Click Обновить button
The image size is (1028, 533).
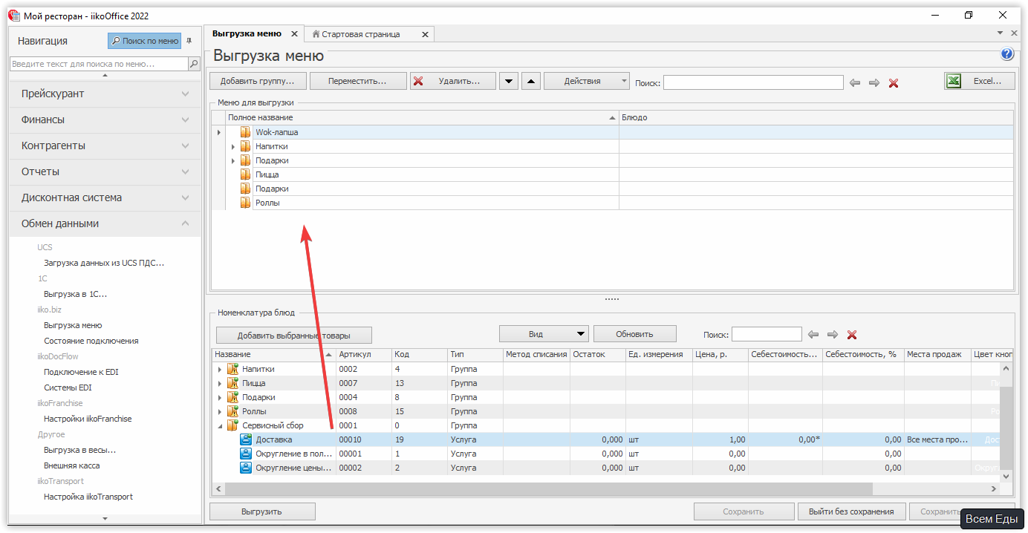tap(634, 334)
